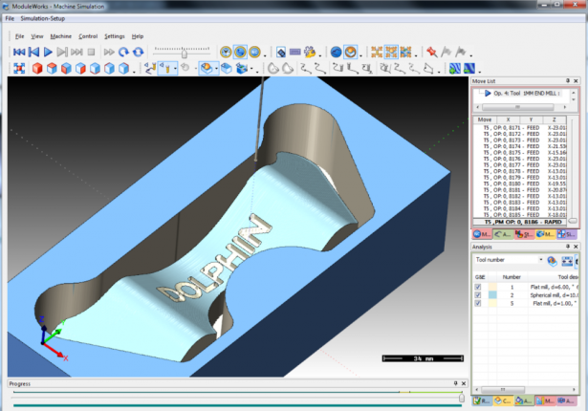Click the Analysis panel's first toolbar icon
Screen dimensions: 588x411
[552, 260]
